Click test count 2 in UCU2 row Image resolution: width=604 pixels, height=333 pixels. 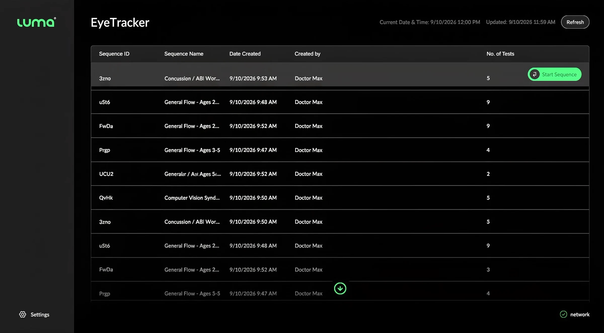(x=488, y=174)
